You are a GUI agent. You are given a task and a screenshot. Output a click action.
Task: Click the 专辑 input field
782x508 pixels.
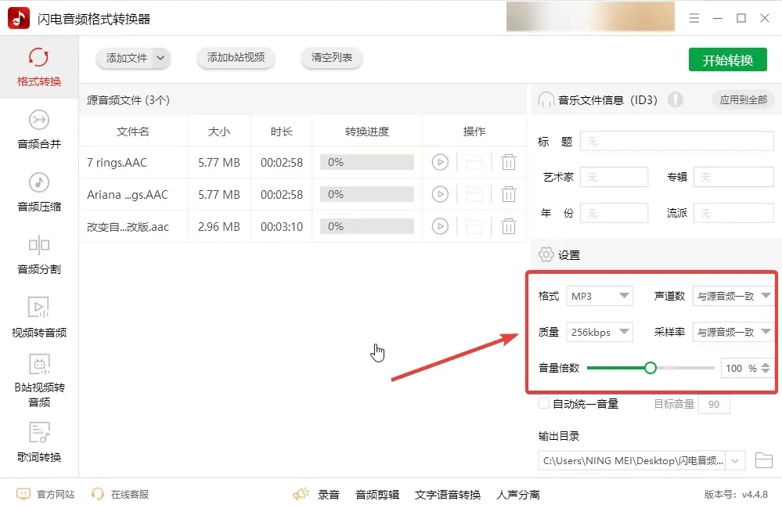pyautogui.click(x=733, y=177)
